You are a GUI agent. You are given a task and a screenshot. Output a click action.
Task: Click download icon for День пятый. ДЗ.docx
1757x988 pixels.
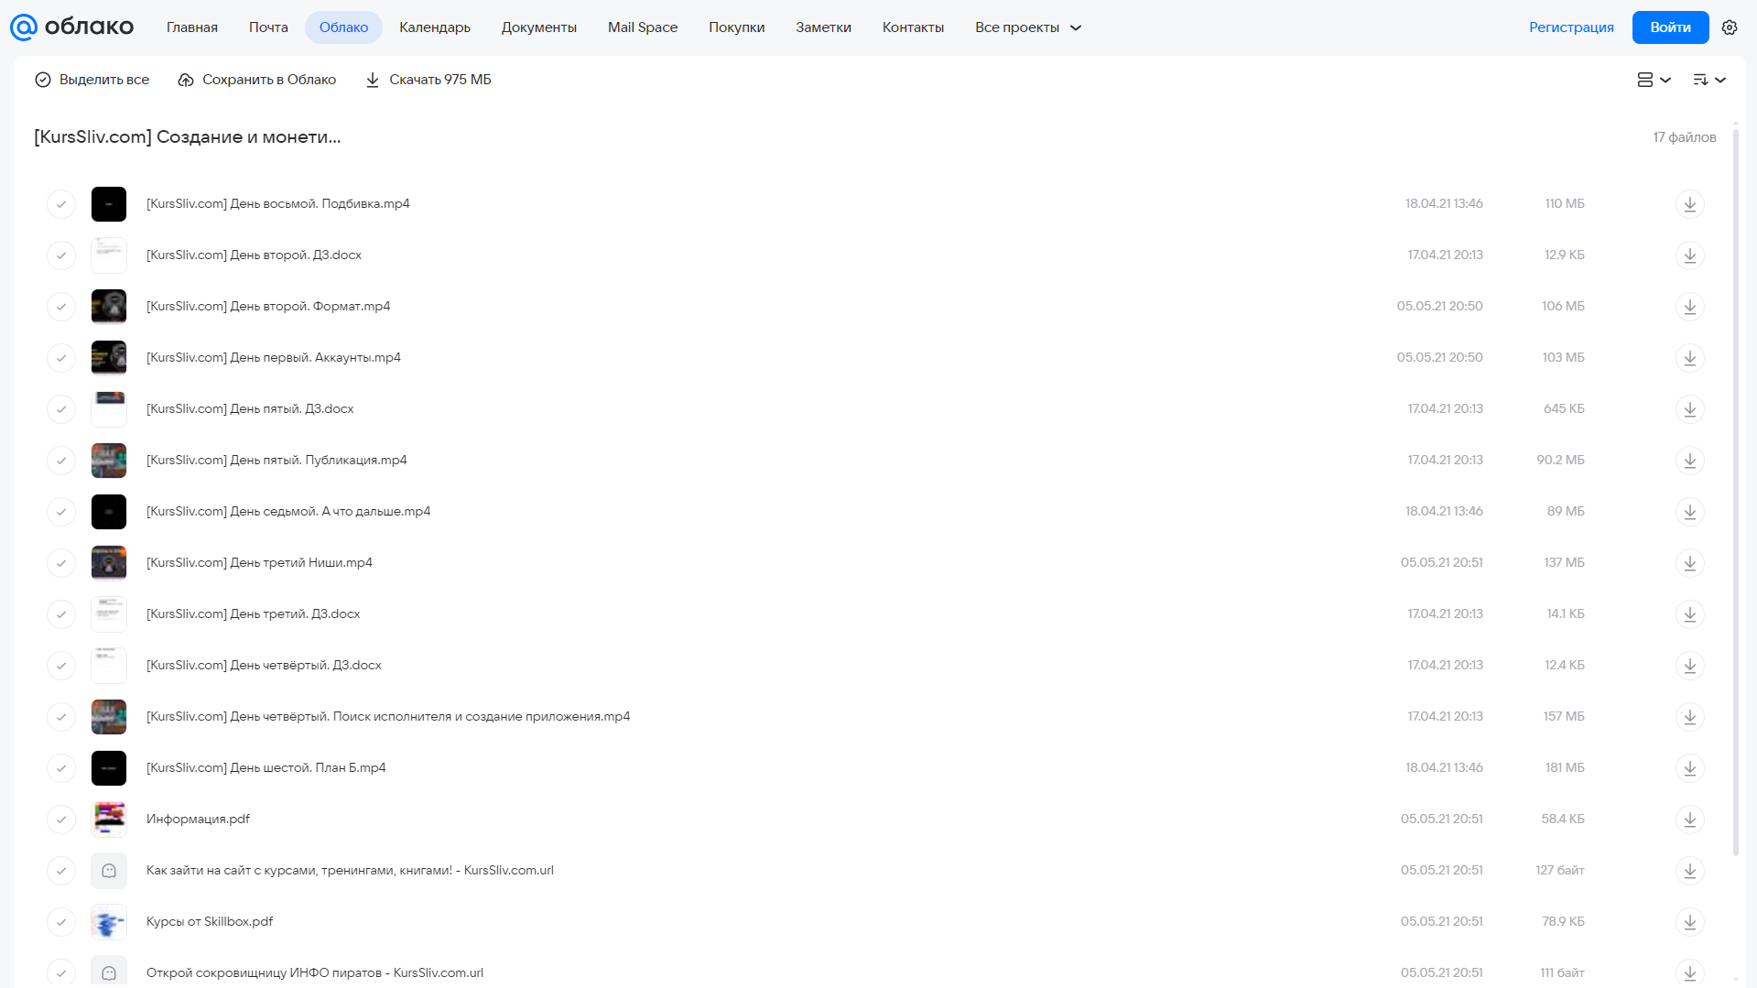pos(1690,409)
